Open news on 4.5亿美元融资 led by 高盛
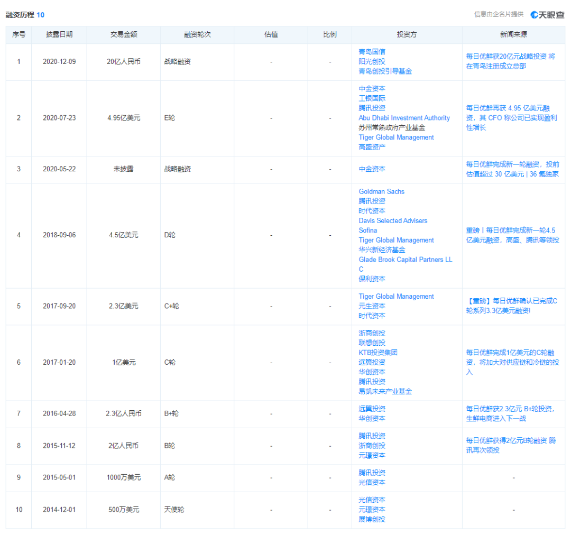Screen dimensions: 571x535 pyautogui.click(x=513, y=235)
